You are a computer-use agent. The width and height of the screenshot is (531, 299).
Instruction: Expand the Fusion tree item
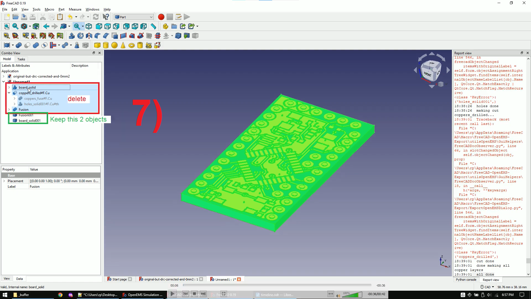tap(9, 109)
